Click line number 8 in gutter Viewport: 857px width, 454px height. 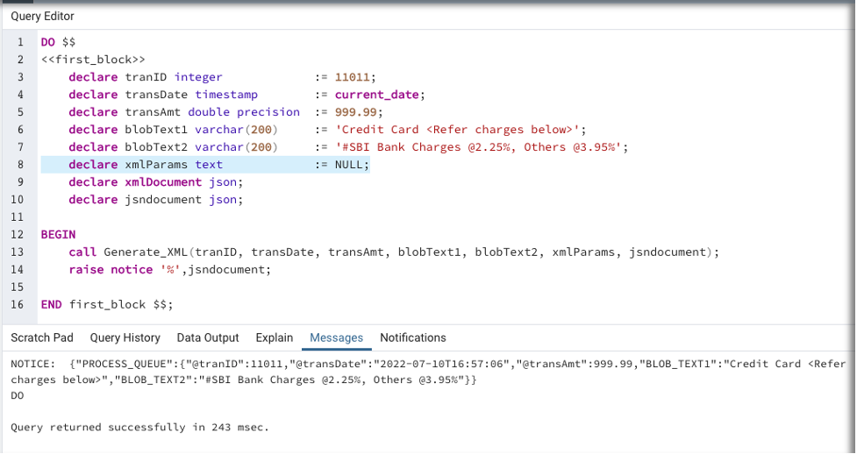click(19, 165)
